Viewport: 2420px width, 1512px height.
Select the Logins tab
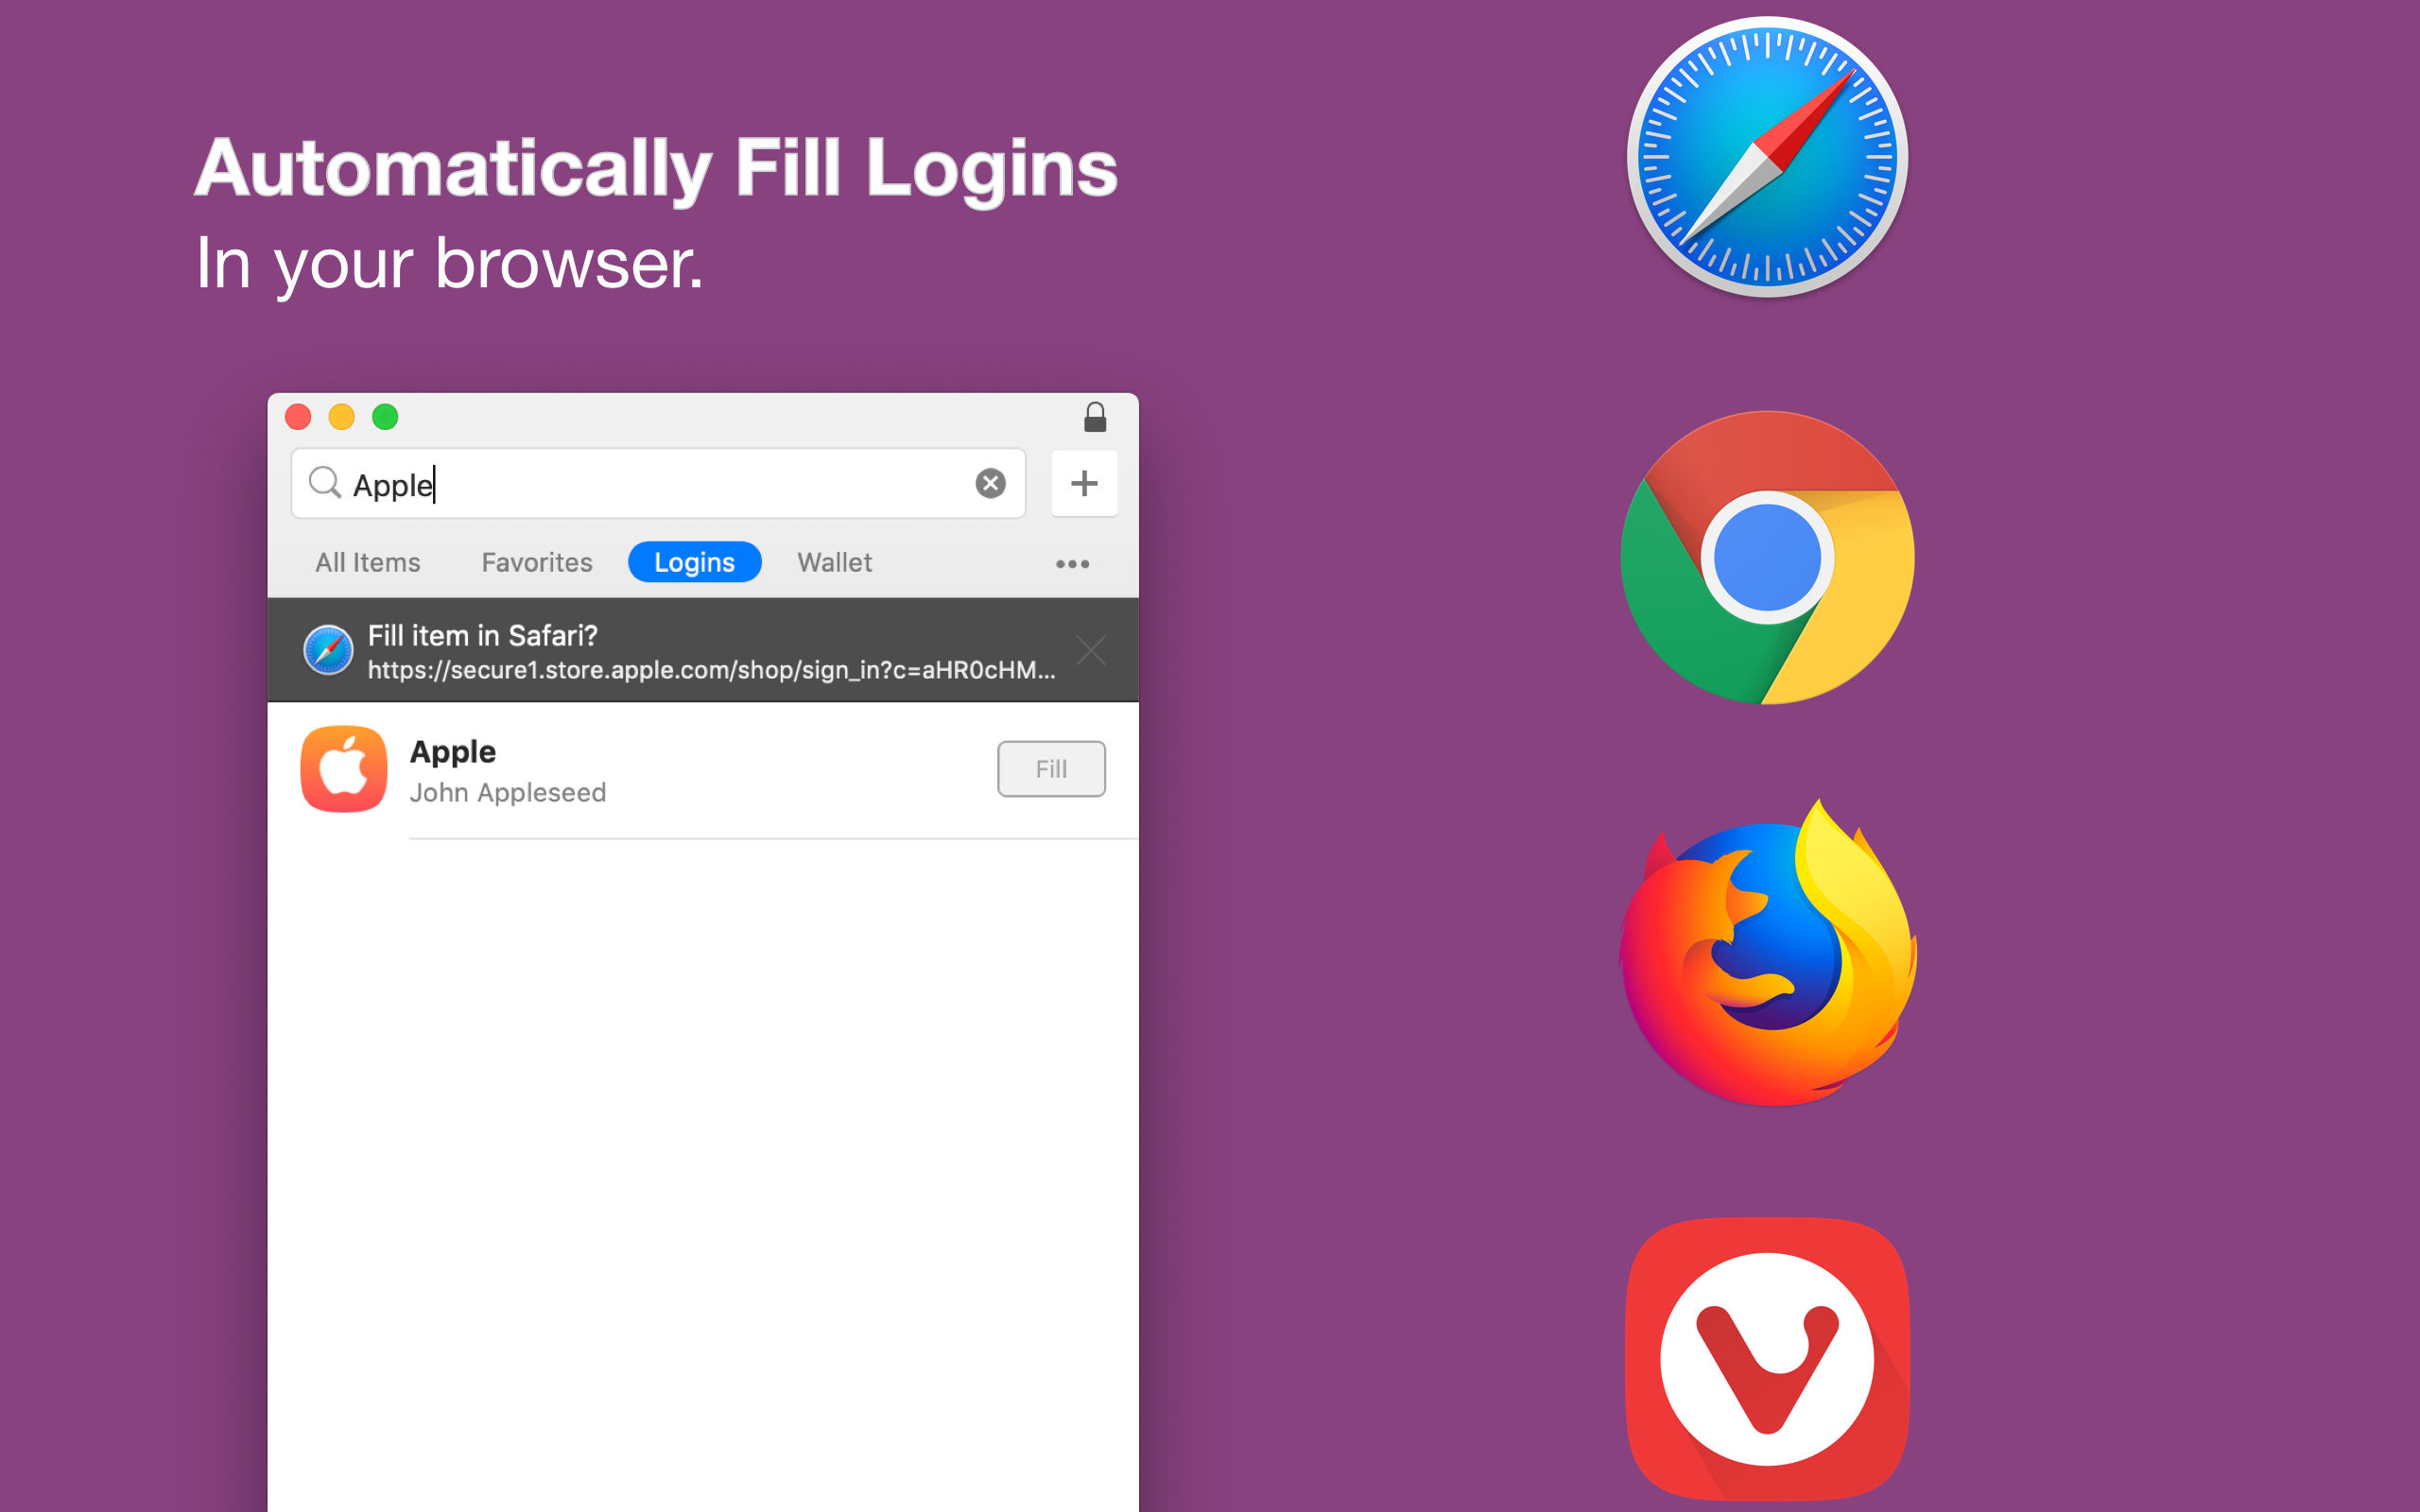[x=695, y=562]
